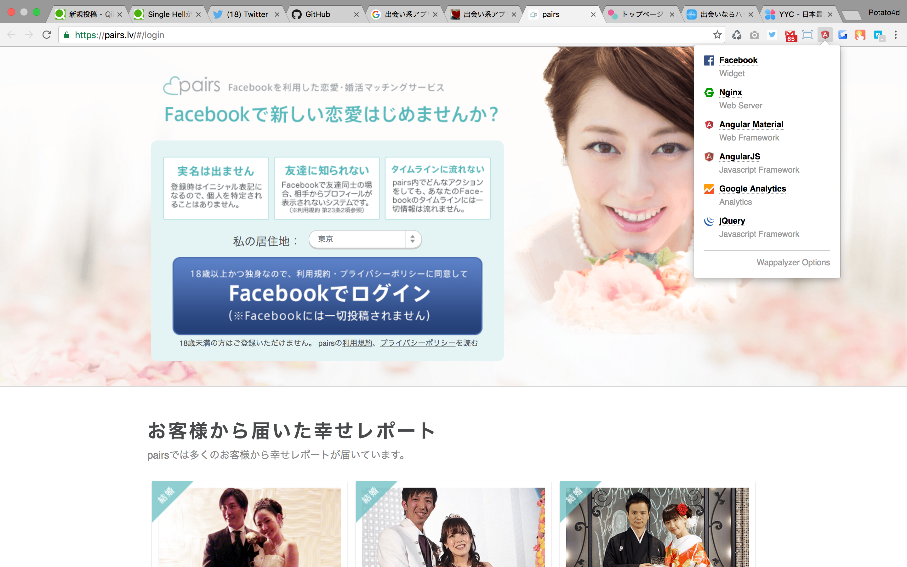Open Facebook link in Wappalyzer popup
The height and width of the screenshot is (567, 907).
738,60
